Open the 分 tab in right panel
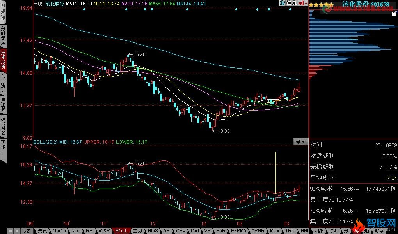The height and width of the screenshot is (234, 398). click(x=346, y=231)
